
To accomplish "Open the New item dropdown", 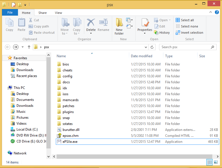I will pos(129,20).
